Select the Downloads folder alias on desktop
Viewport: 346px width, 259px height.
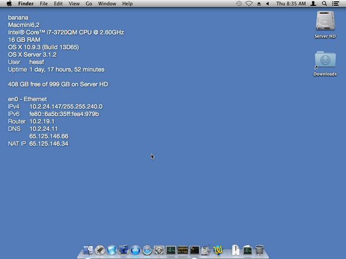pyautogui.click(x=325, y=59)
